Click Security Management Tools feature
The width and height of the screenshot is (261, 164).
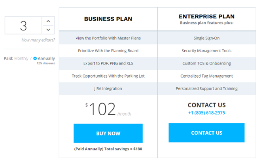click(x=206, y=51)
